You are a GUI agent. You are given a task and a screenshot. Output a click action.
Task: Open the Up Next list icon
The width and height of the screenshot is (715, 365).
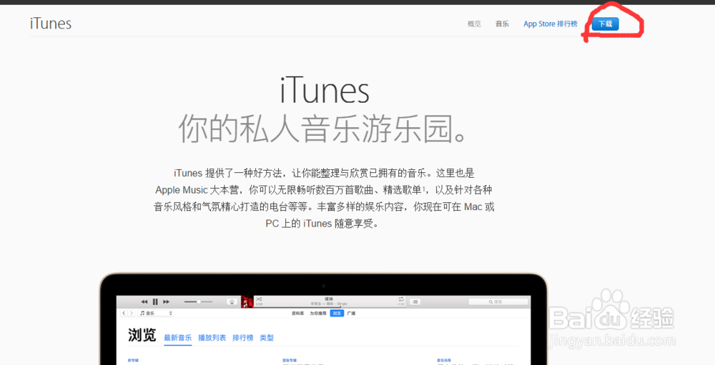[x=415, y=301]
